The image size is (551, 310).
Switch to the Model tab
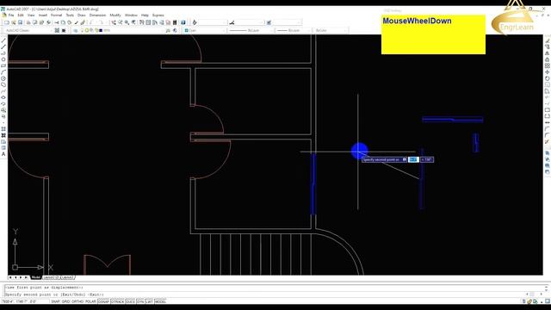click(36, 277)
